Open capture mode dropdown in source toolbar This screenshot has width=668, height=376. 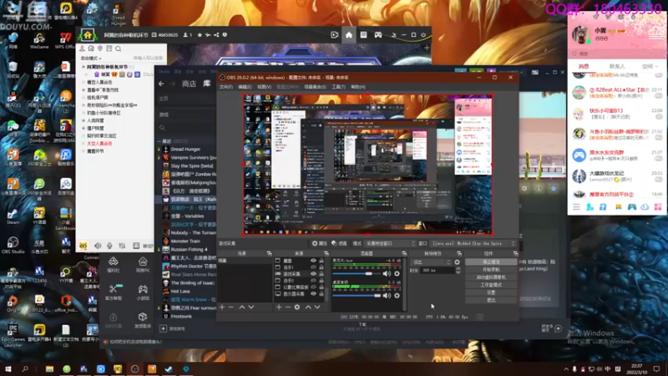click(390, 243)
